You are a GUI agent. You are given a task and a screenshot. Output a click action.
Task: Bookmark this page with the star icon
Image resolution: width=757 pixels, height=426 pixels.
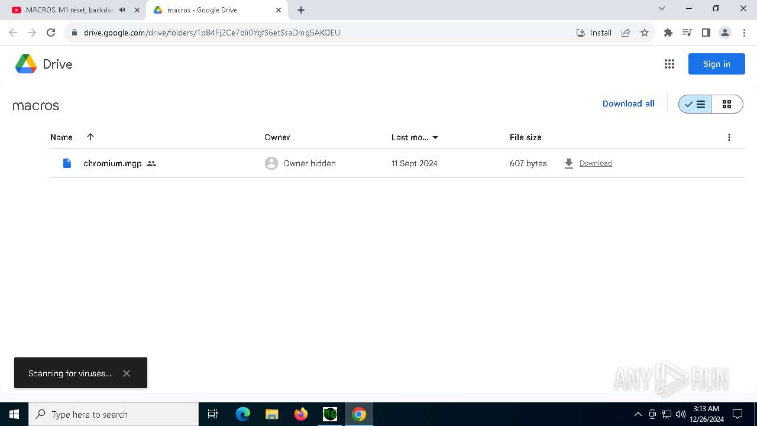pos(645,33)
